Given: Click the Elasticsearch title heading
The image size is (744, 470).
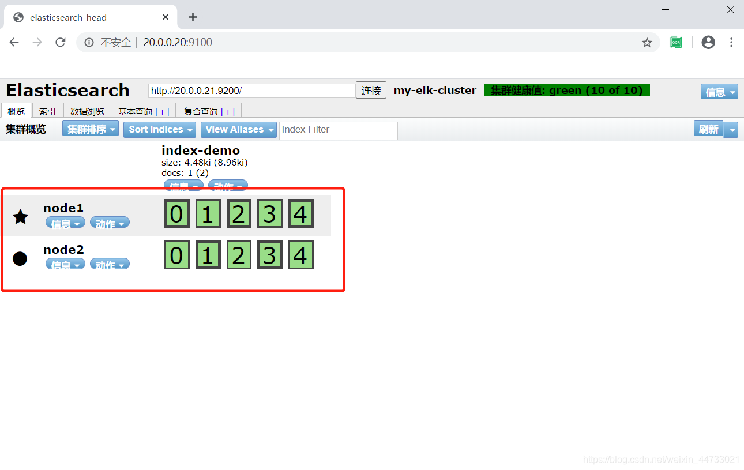Looking at the screenshot, I should coord(67,91).
